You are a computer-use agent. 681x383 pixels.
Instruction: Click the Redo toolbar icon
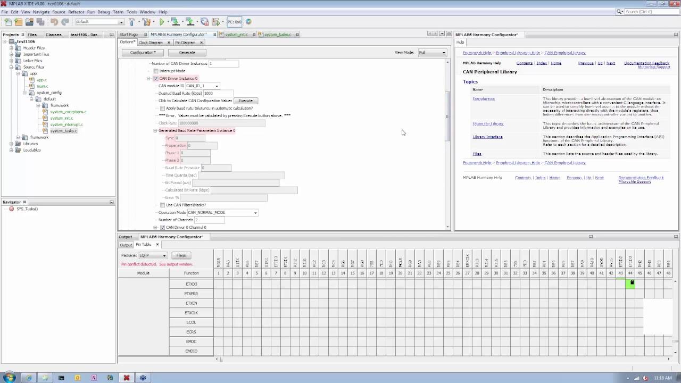(x=65, y=22)
